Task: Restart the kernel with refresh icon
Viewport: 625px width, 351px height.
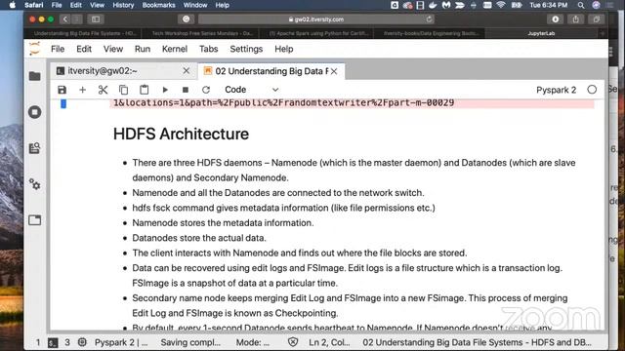Action: [x=206, y=90]
